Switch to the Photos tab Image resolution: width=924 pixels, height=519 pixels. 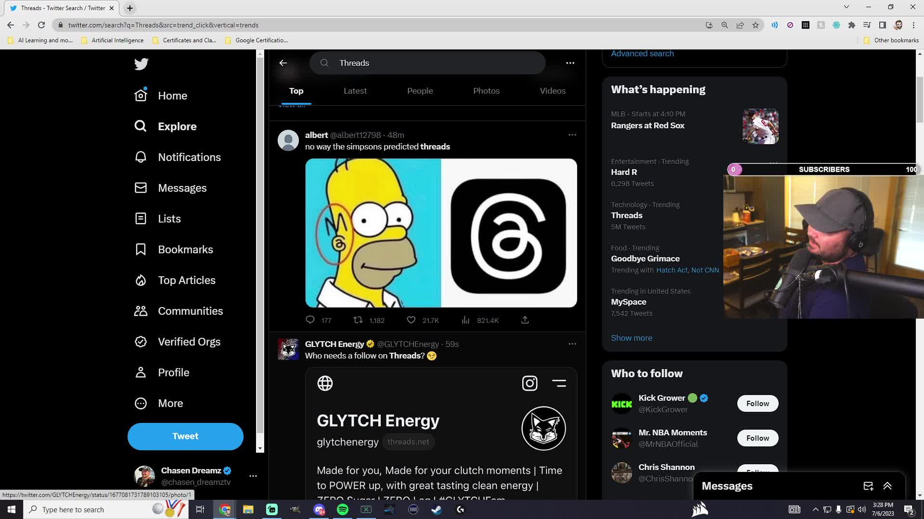pyautogui.click(x=487, y=91)
